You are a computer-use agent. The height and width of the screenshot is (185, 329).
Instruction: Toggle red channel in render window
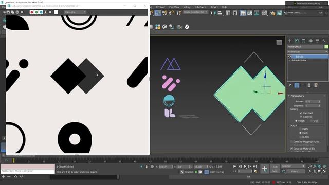(32, 12)
